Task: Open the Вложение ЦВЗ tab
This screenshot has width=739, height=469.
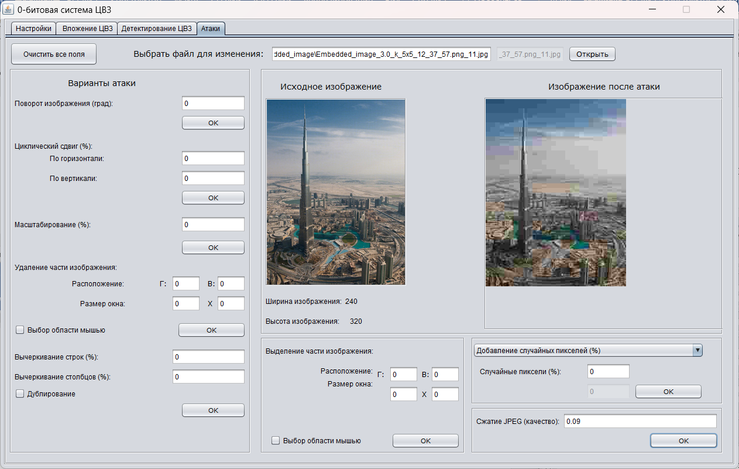Action: [x=87, y=28]
